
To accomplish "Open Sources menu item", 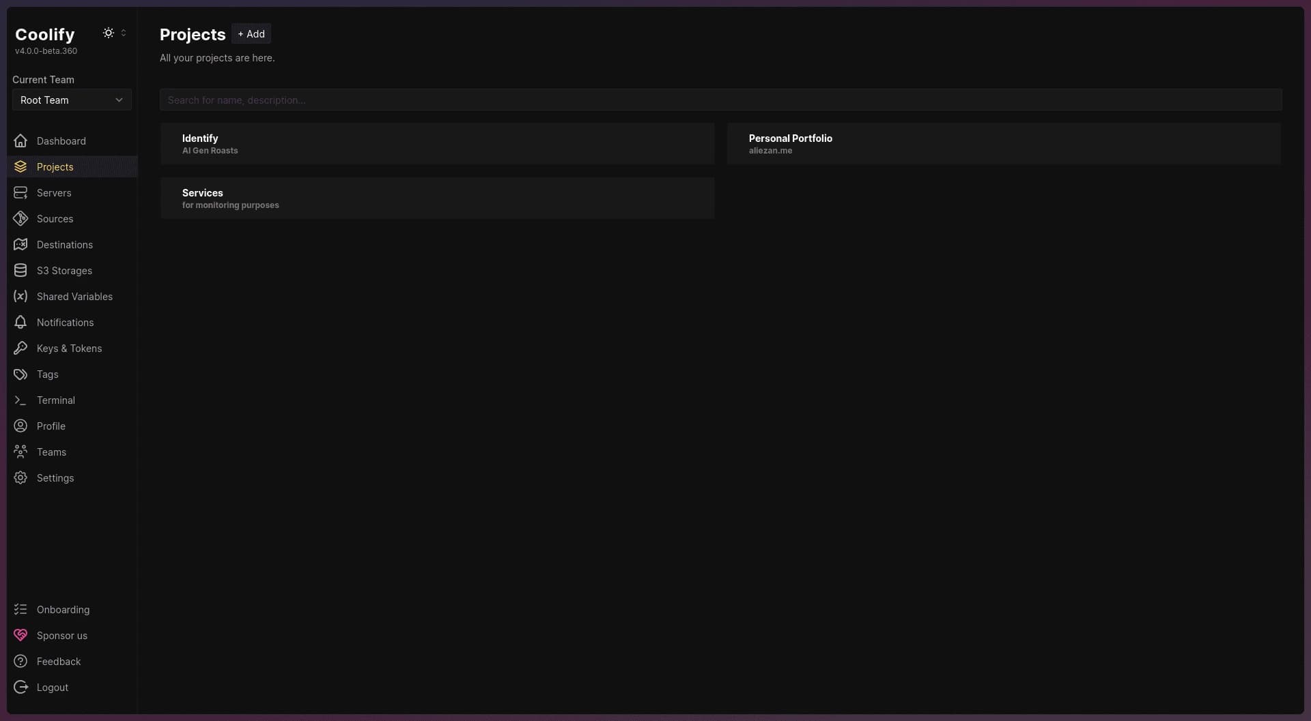I will 72,218.
